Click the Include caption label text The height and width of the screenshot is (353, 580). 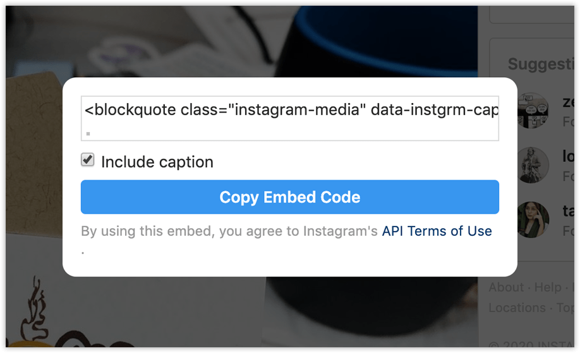[157, 162]
